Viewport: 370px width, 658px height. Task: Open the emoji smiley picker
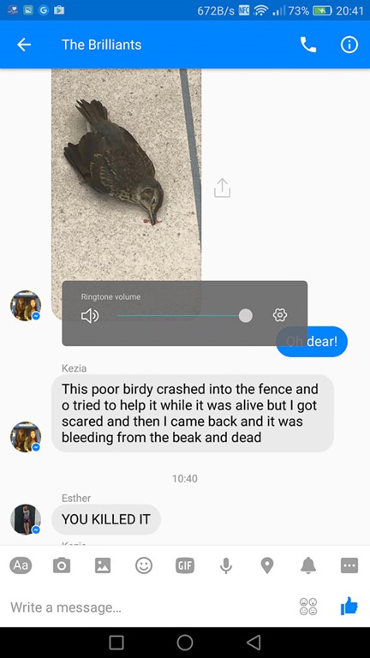pyautogui.click(x=144, y=565)
